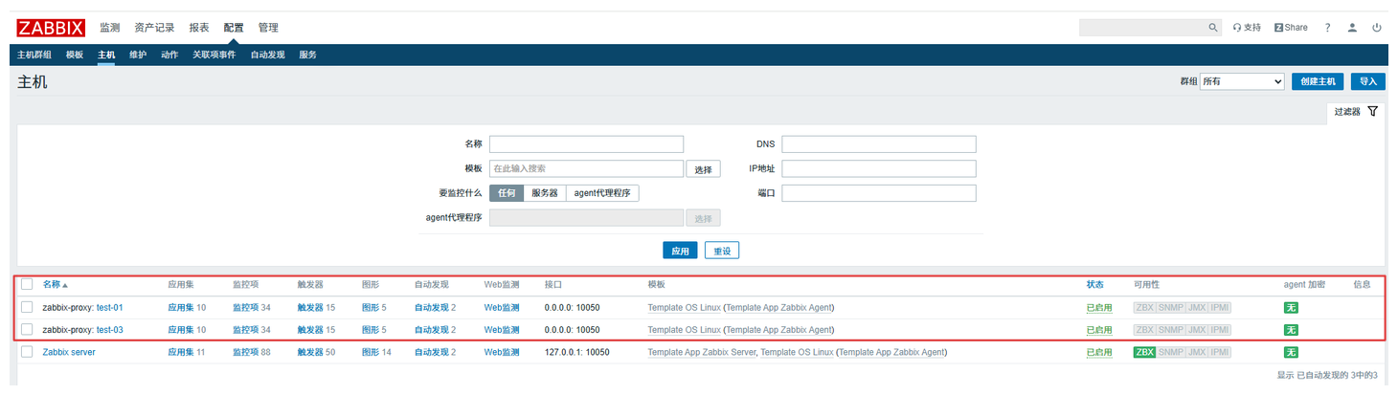Open Web监测 for test-03
The height and width of the screenshot is (395, 1398).
tap(502, 330)
